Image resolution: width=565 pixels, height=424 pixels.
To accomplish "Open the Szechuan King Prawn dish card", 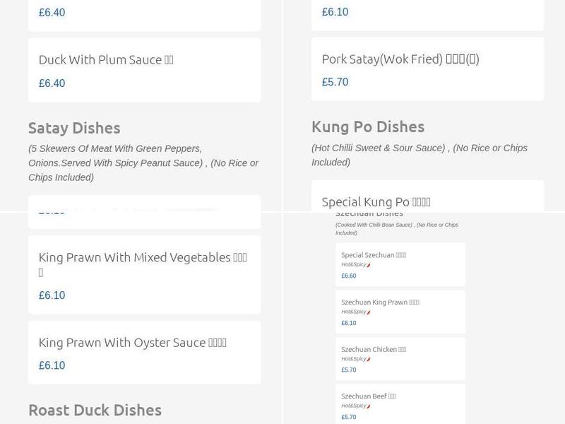I will pyautogui.click(x=400, y=311).
